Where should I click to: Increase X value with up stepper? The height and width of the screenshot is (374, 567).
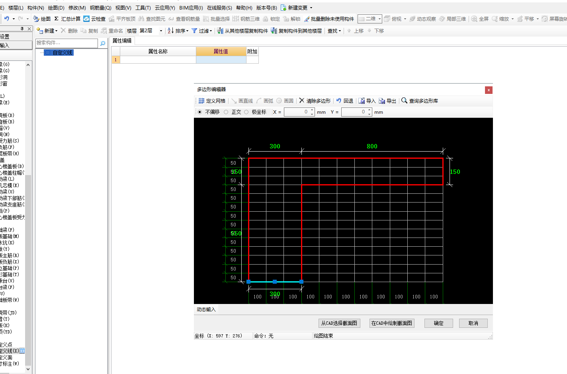(x=312, y=110)
